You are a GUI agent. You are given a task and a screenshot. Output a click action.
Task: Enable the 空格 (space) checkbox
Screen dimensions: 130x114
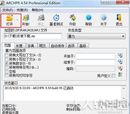tap(6, 72)
